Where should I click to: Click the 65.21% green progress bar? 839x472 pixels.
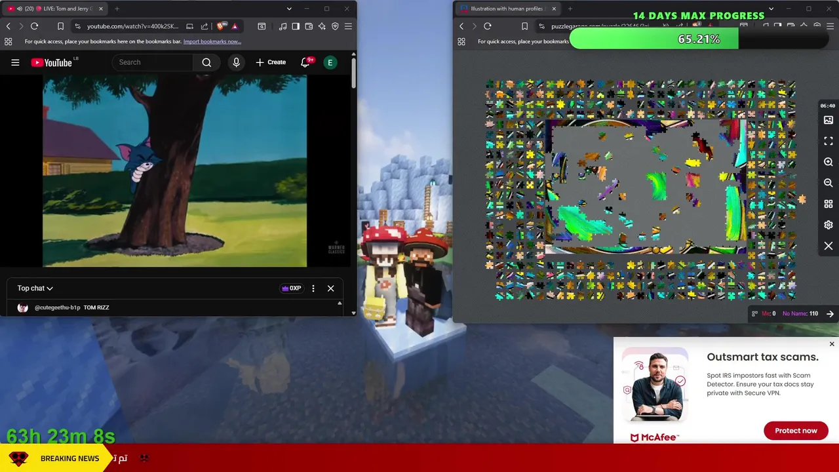654,39
